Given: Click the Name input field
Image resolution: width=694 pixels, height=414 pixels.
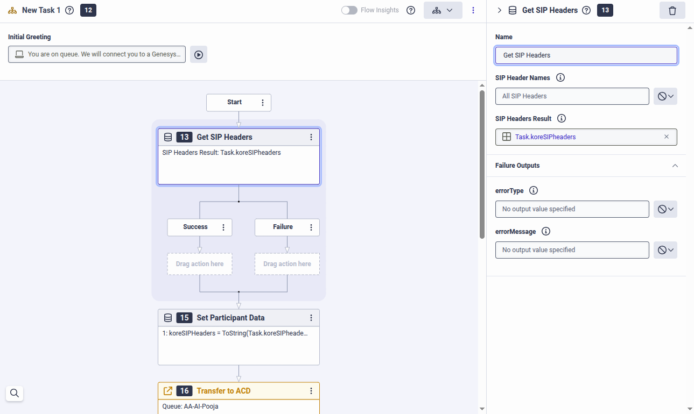Looking at the screenshot, I should tap(586, 55).
